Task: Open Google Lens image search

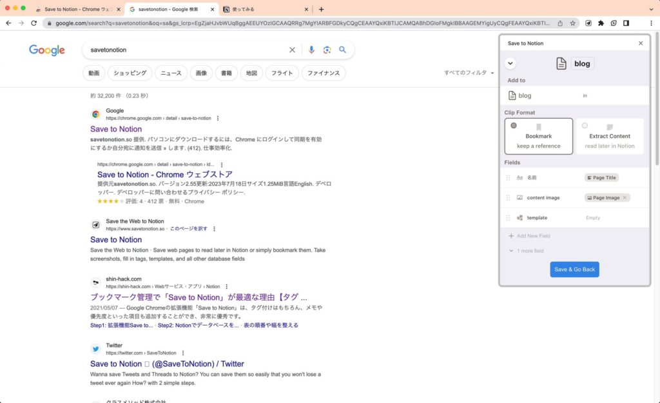Action: tap(327, 50)
